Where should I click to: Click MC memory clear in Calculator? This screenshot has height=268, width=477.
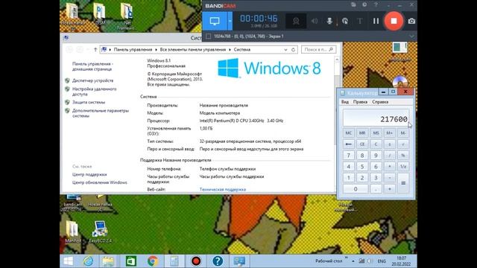(x=349, y=133)
